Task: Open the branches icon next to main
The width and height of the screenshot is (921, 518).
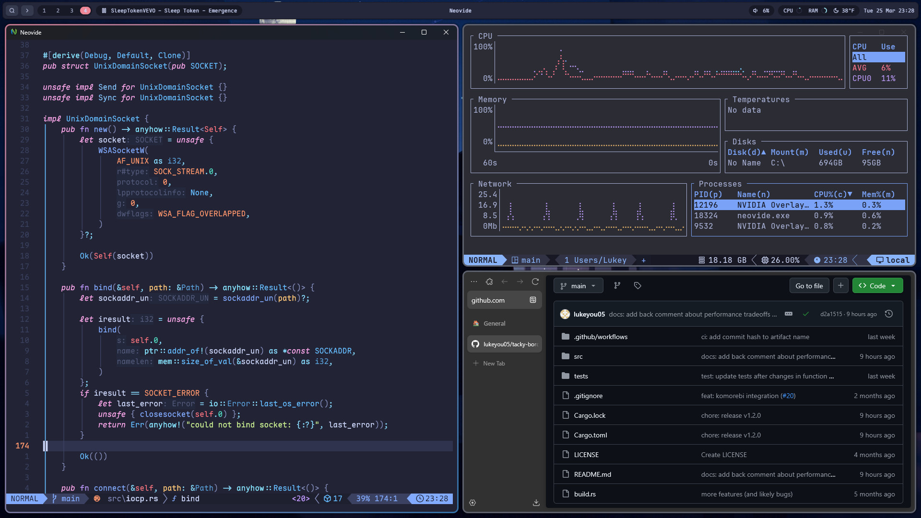Action: tap(617, 285)
